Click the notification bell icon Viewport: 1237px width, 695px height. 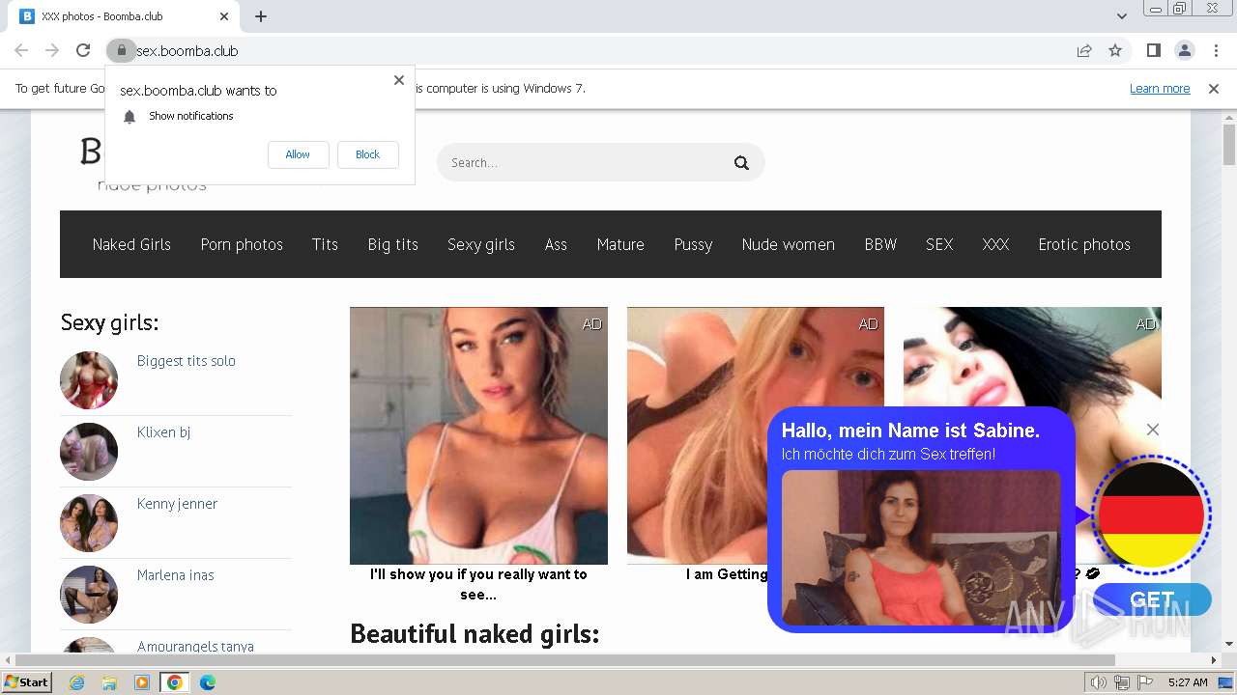(129, 117)
